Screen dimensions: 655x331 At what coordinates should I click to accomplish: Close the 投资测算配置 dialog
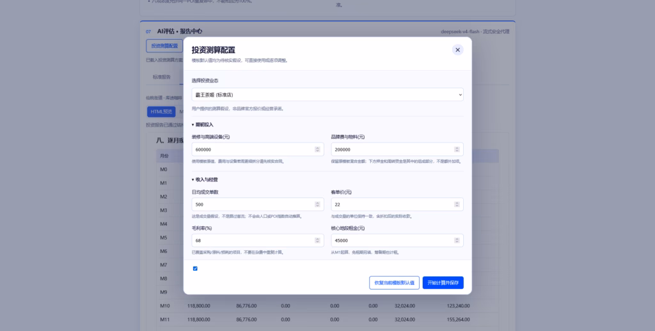click(x=457, y=50)
